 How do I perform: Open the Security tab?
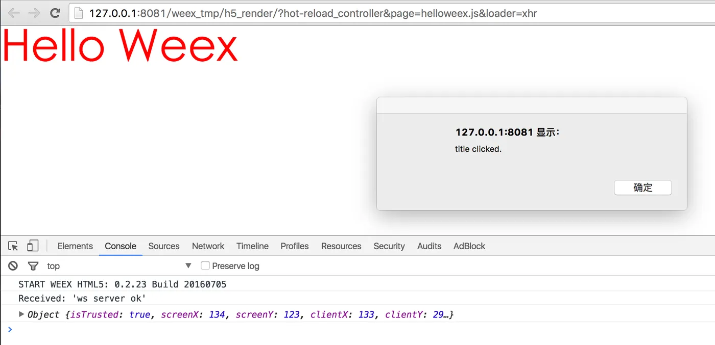389,246
